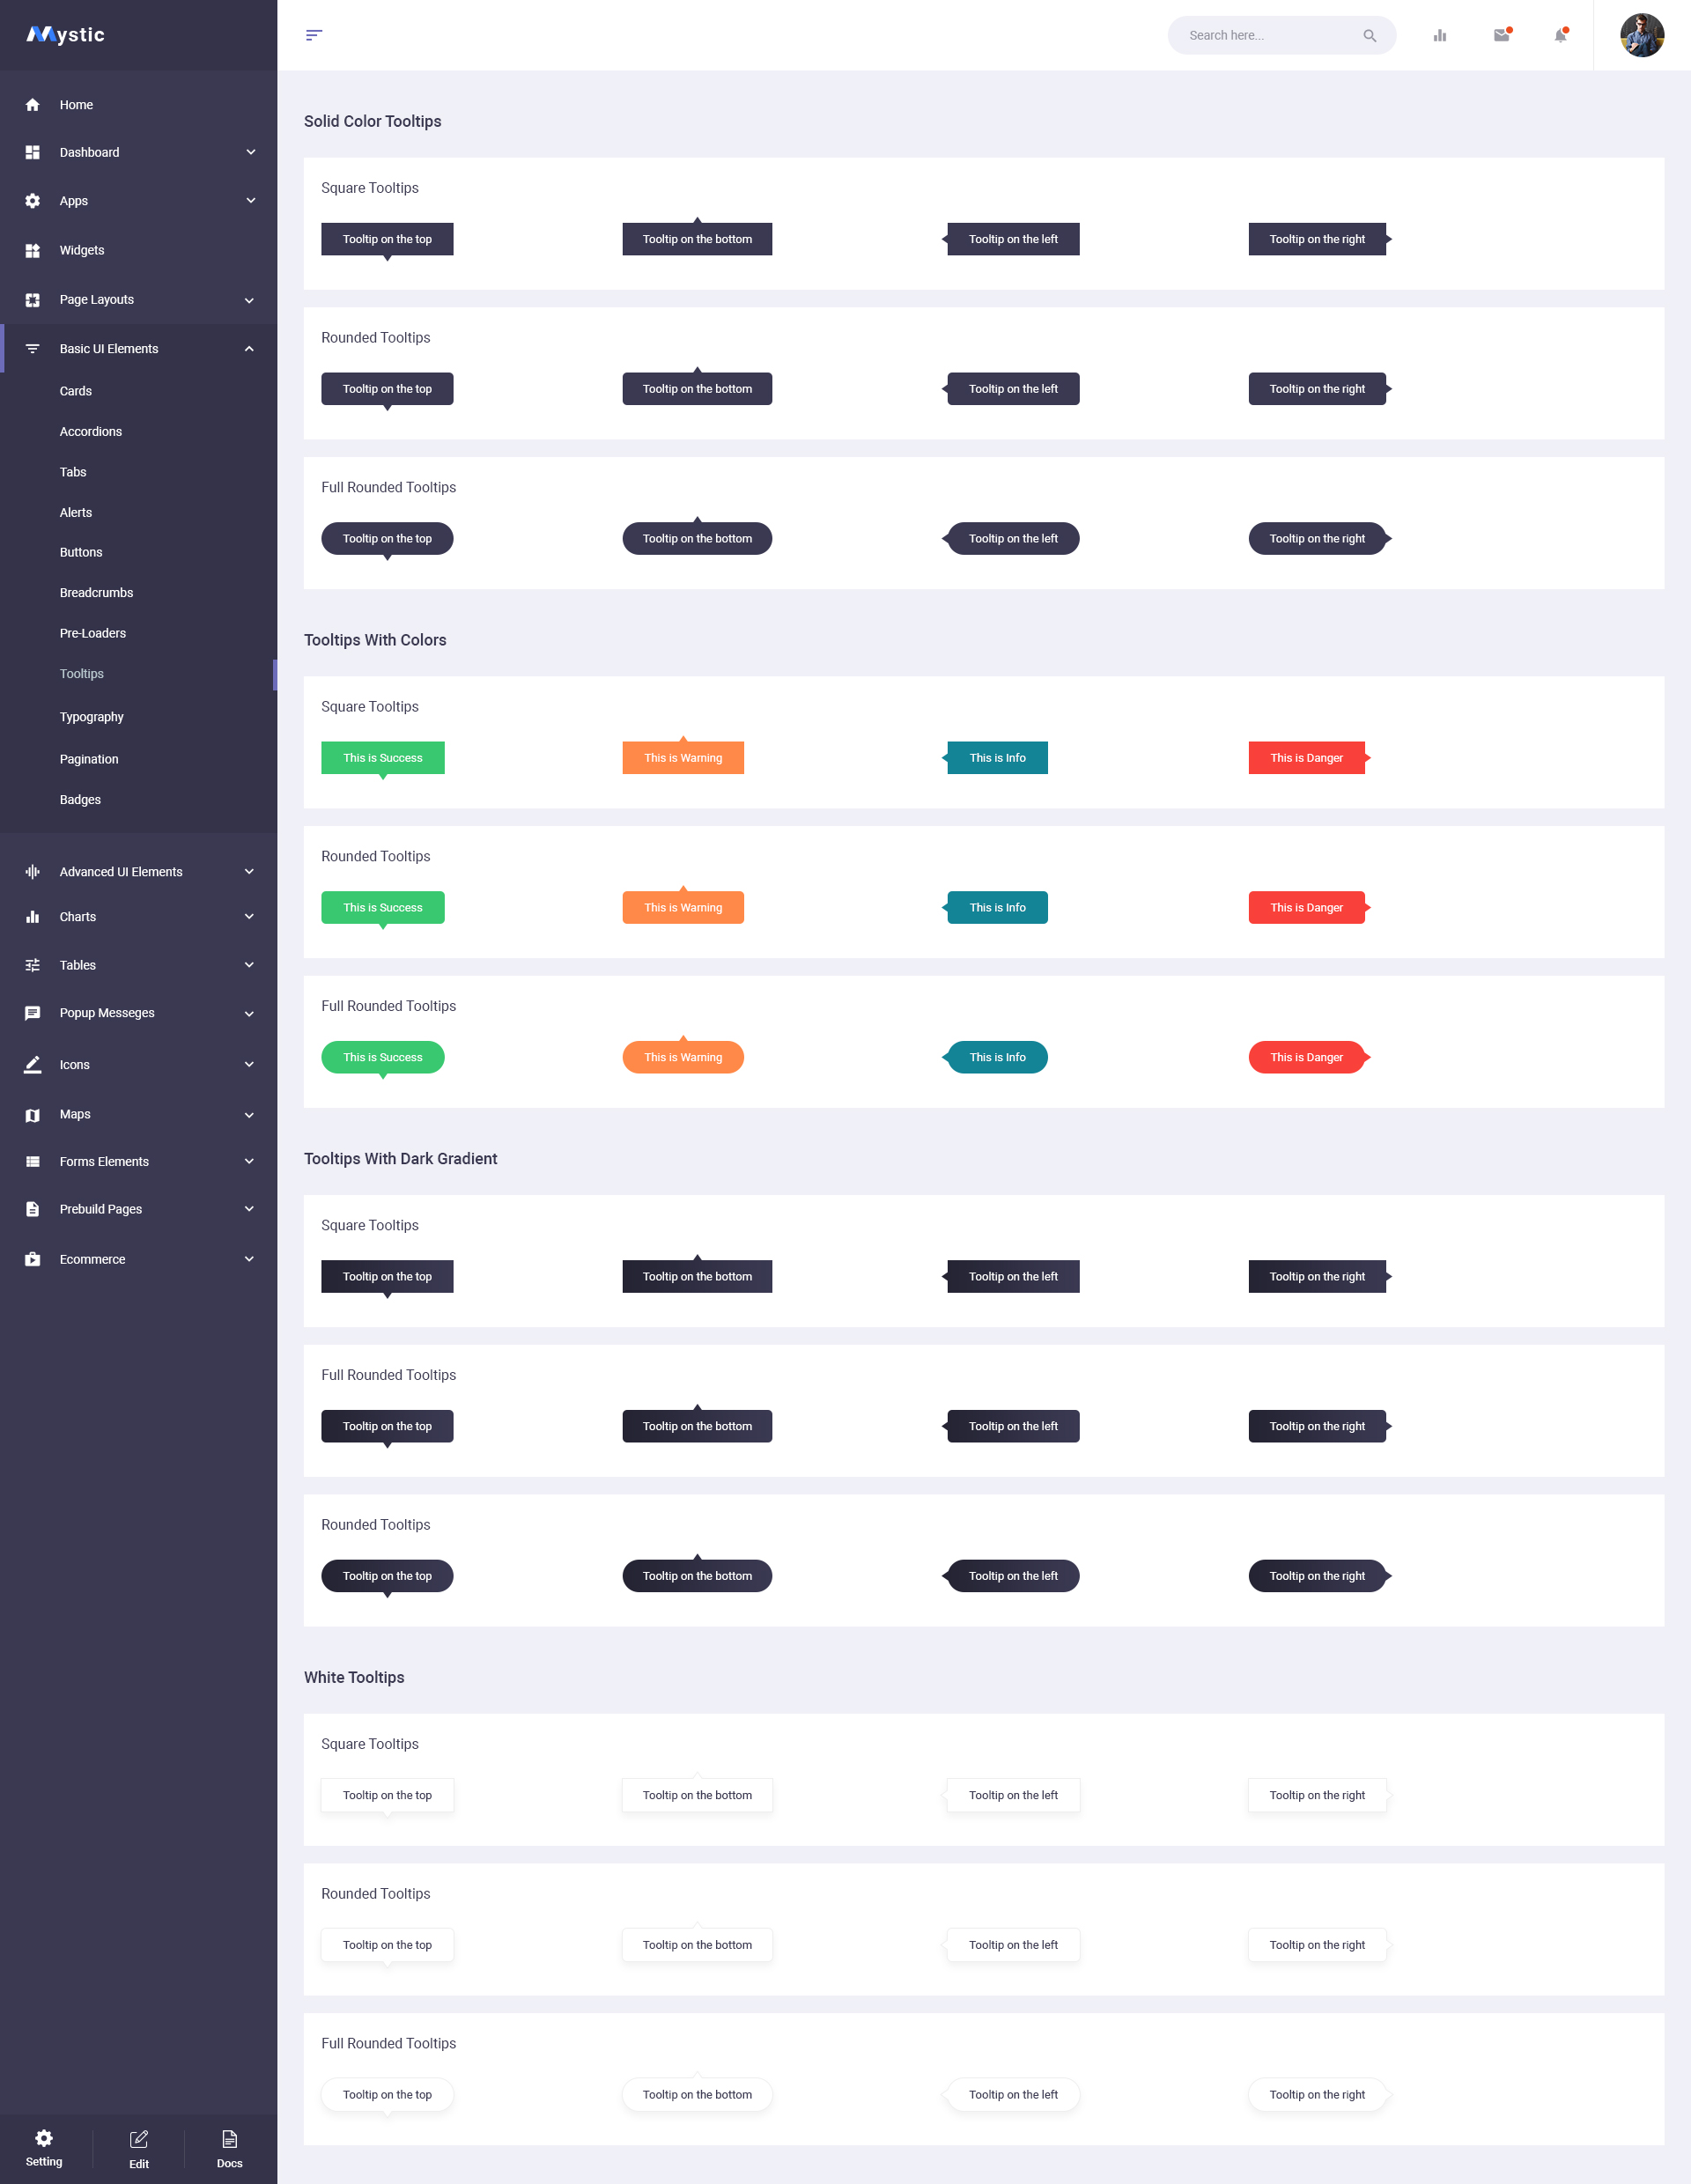Open the bar chart statistics icon in header
This screenshot has height=2184, width=1691.
tap(1439, 35)
